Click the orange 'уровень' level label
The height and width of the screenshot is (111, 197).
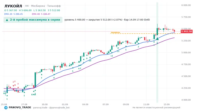point(115,32)
